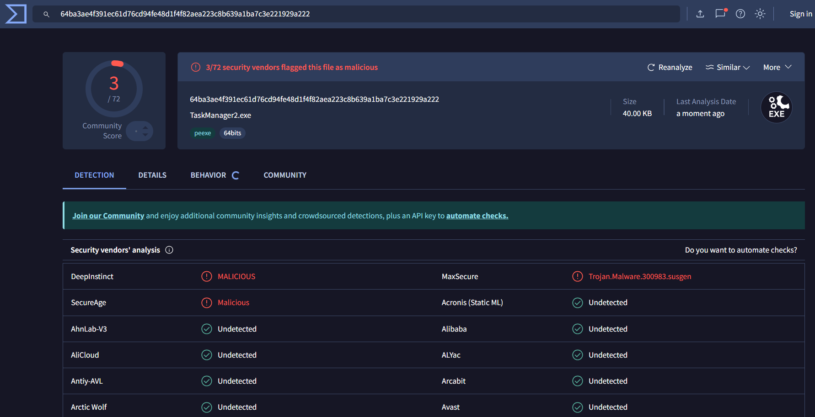Click the AliCloud undetected checkmark icon
Viewport: 815px width, 417px height.
point(207,355)
